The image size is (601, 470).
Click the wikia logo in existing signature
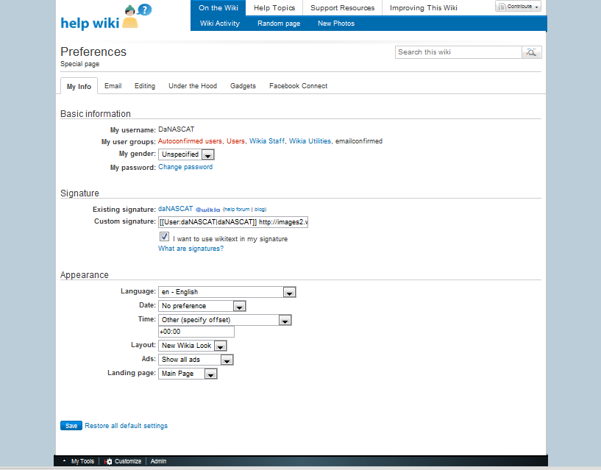tap(208, 210)
